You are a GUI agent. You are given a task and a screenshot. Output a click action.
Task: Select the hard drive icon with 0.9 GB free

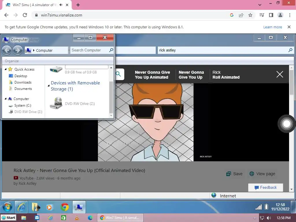tap(56, 69)
